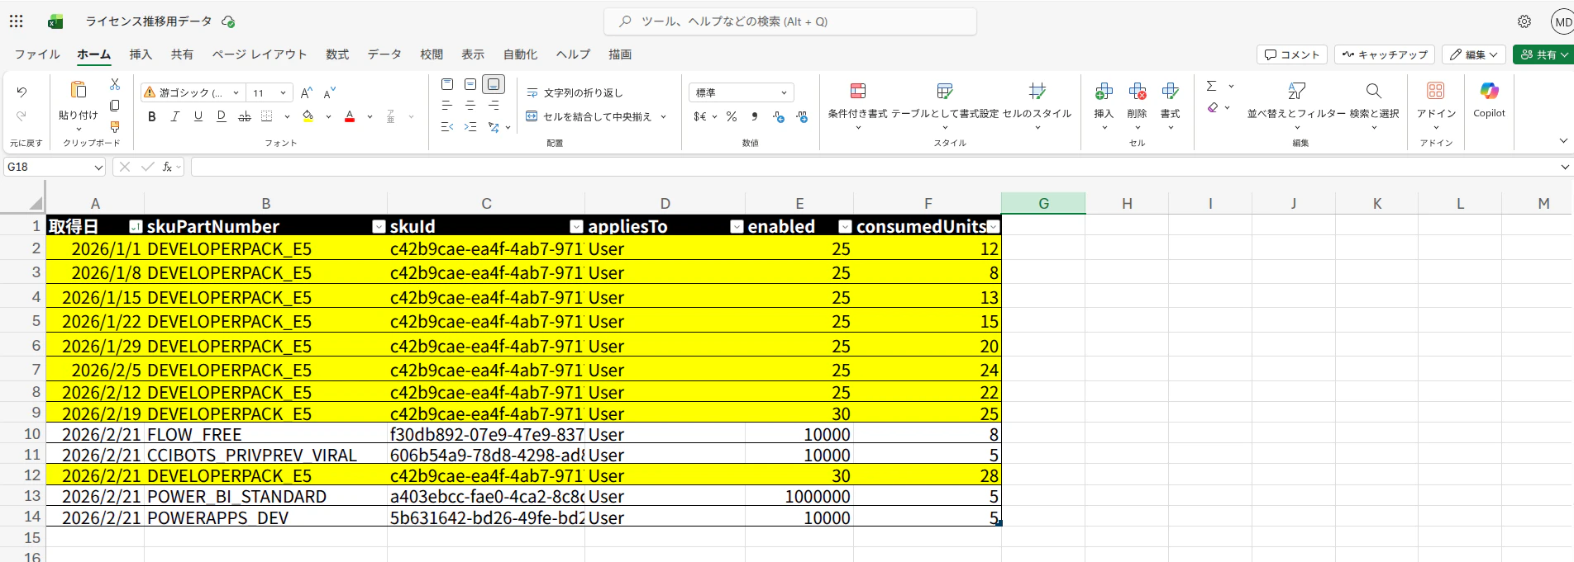
Task: Toggle Italic formatting
Action: pos(175,117)
